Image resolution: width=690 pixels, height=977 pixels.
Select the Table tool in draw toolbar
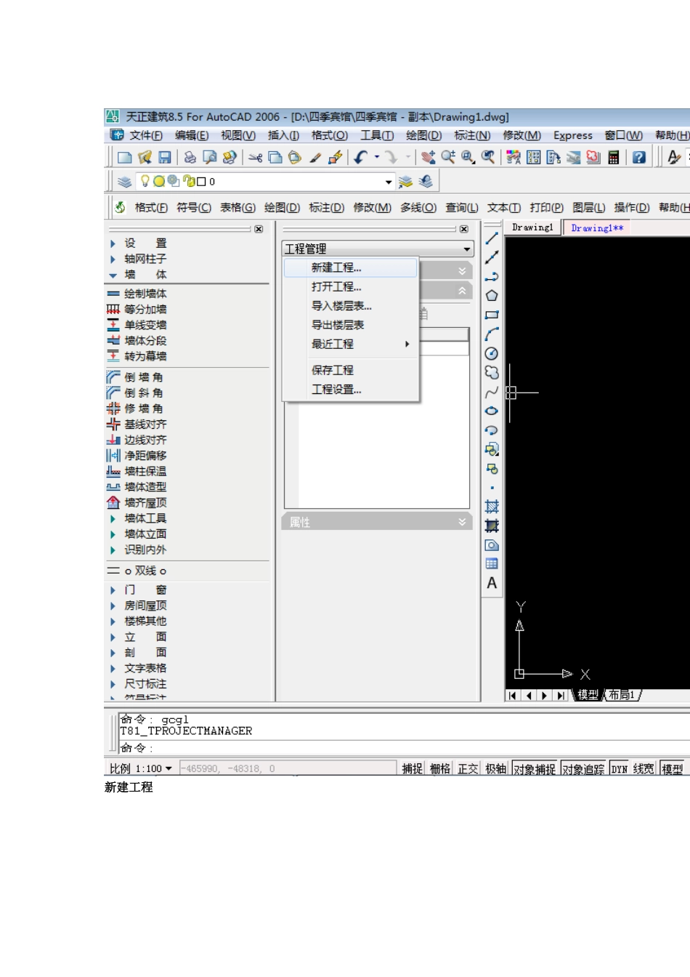[492, 563]
